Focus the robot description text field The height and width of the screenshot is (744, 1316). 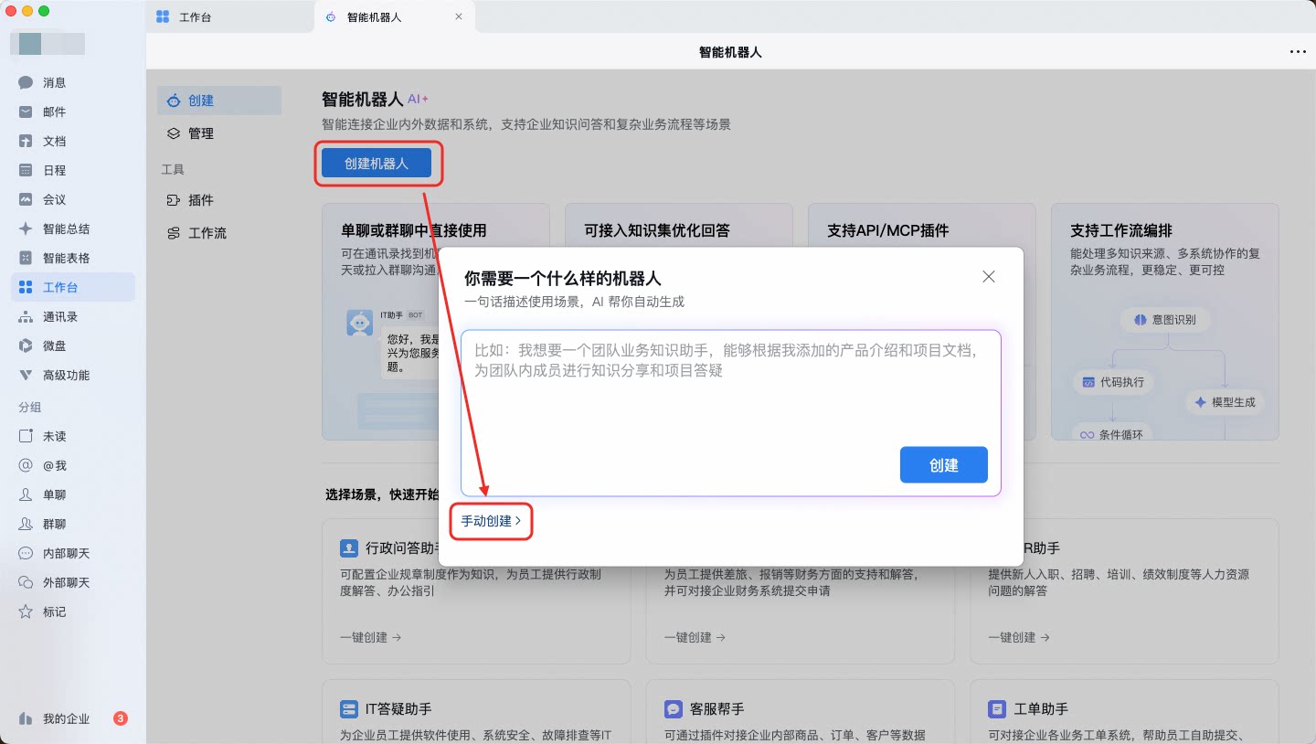[x=729, y=393]
